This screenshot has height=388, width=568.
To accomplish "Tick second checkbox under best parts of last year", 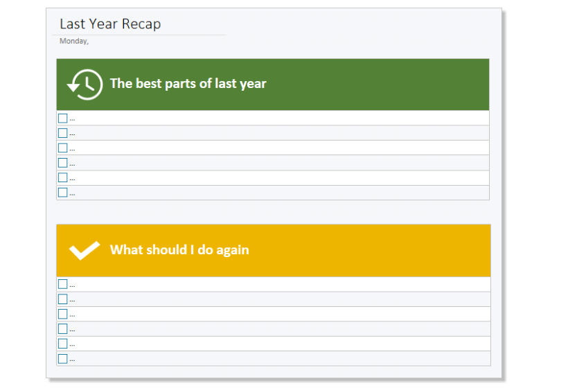I will tap(62, 133).
